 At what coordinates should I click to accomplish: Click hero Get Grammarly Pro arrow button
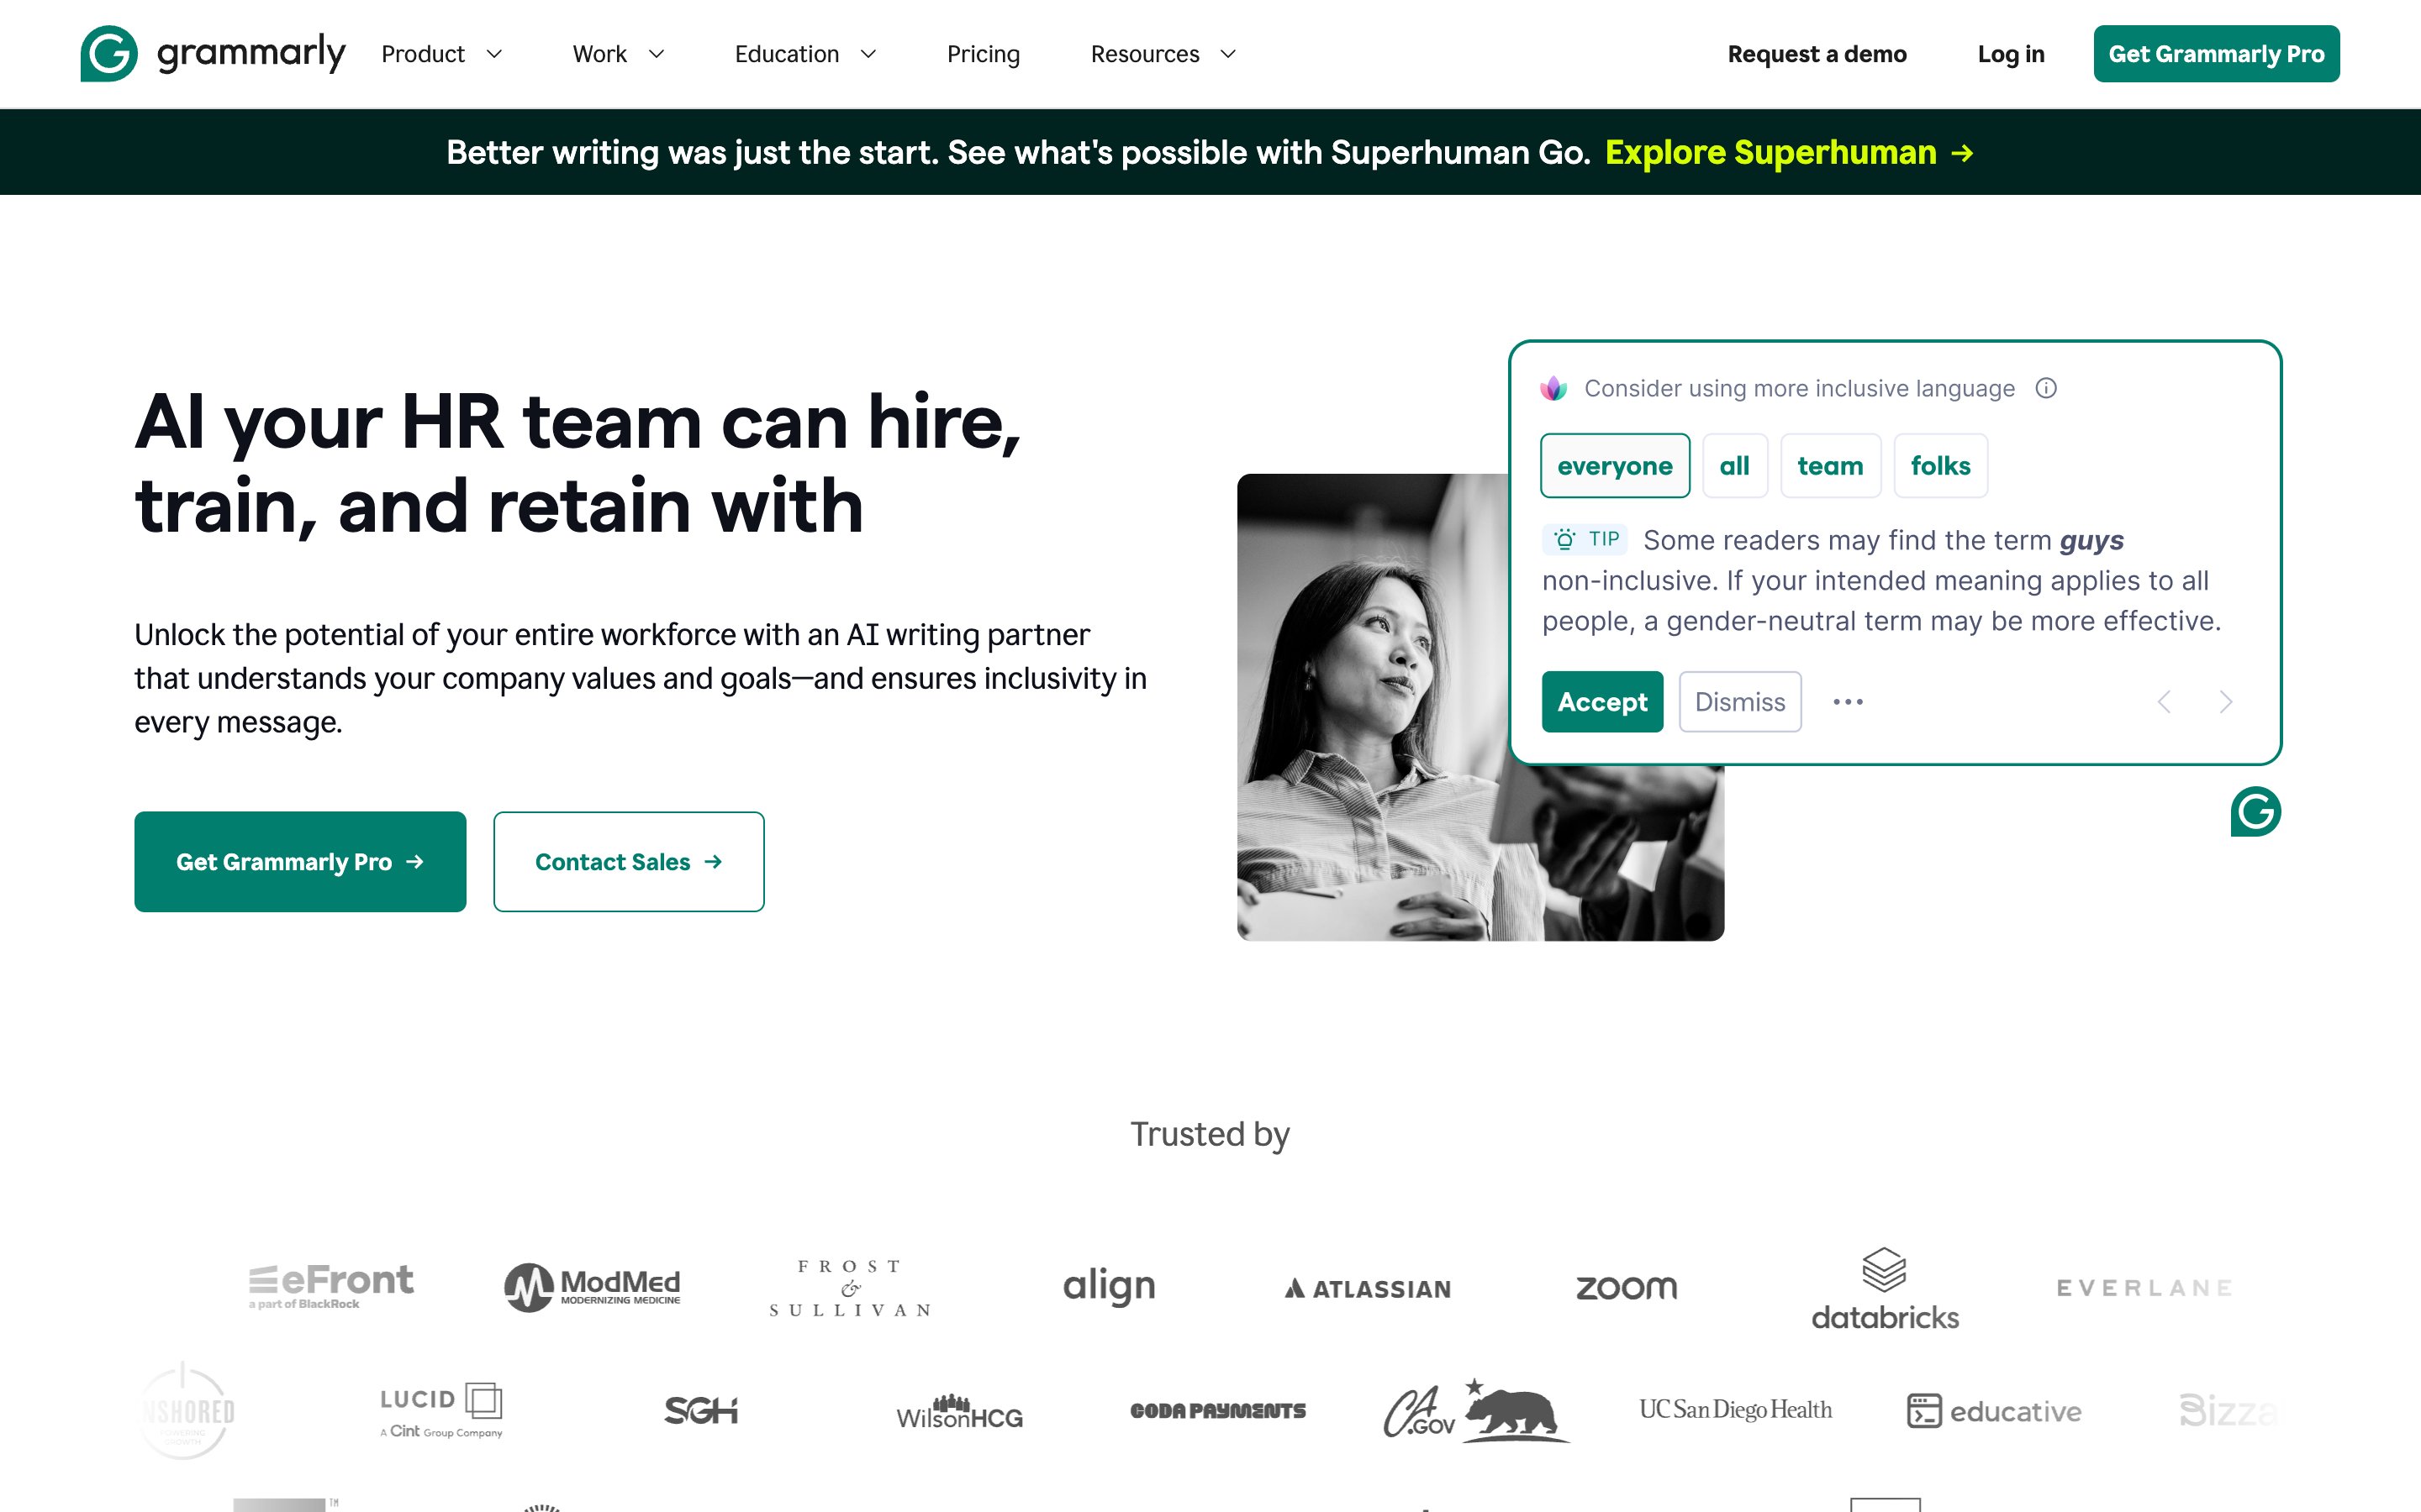(300, 862)
